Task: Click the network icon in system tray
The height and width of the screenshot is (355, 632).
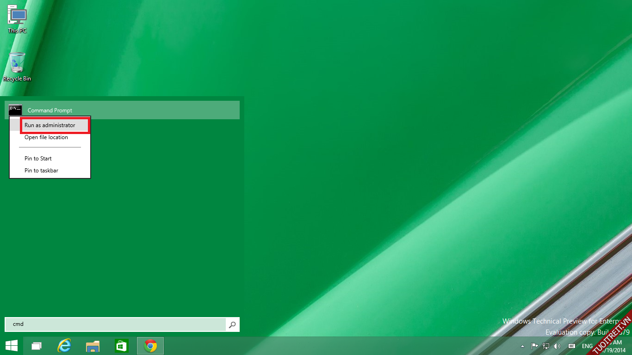Action: click(x=546, y=346)
